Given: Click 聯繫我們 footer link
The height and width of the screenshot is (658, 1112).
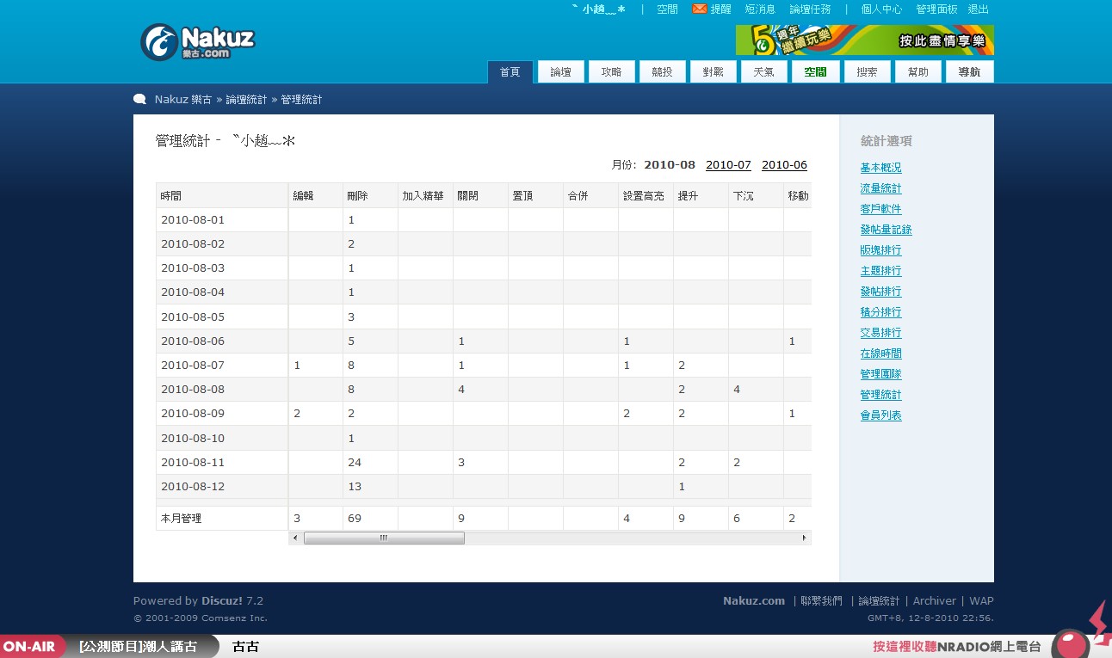Looking at the screenshot, I should (x=821, y=601).
